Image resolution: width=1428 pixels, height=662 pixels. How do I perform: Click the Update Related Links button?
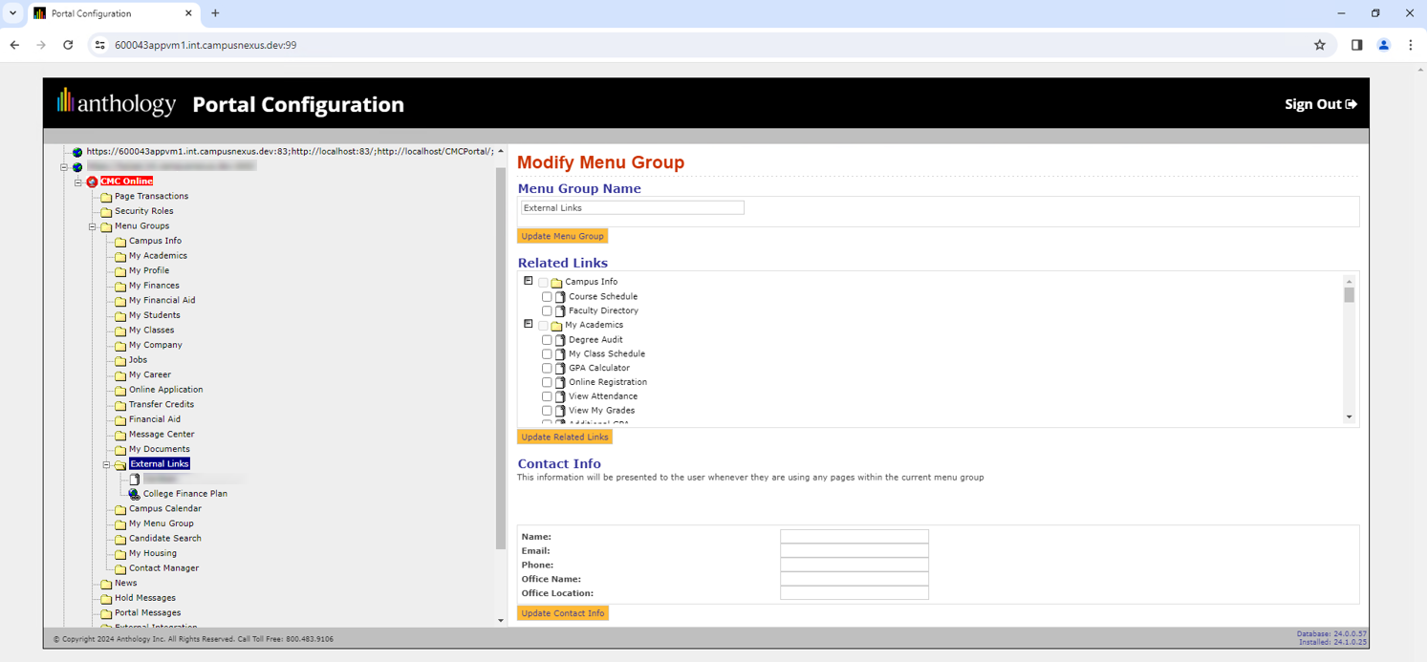(565, 437)
